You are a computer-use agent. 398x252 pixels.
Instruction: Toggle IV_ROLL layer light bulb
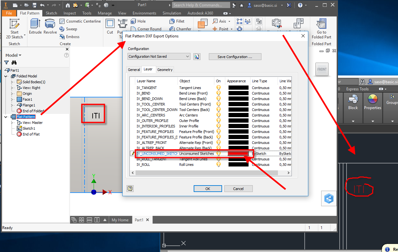219,165
